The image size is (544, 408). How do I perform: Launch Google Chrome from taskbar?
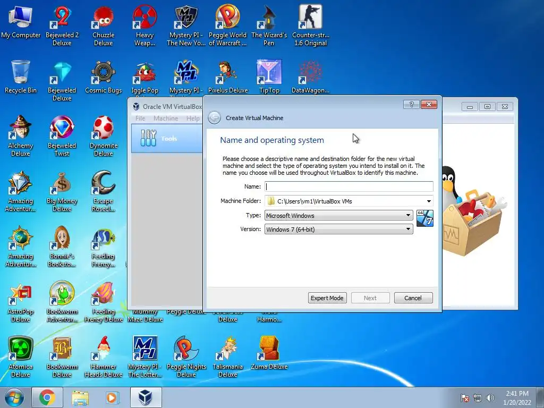tap(47, 397)
